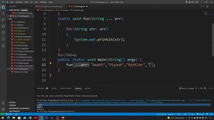Open the new terminal launch profile dropdown

point(199,88)
